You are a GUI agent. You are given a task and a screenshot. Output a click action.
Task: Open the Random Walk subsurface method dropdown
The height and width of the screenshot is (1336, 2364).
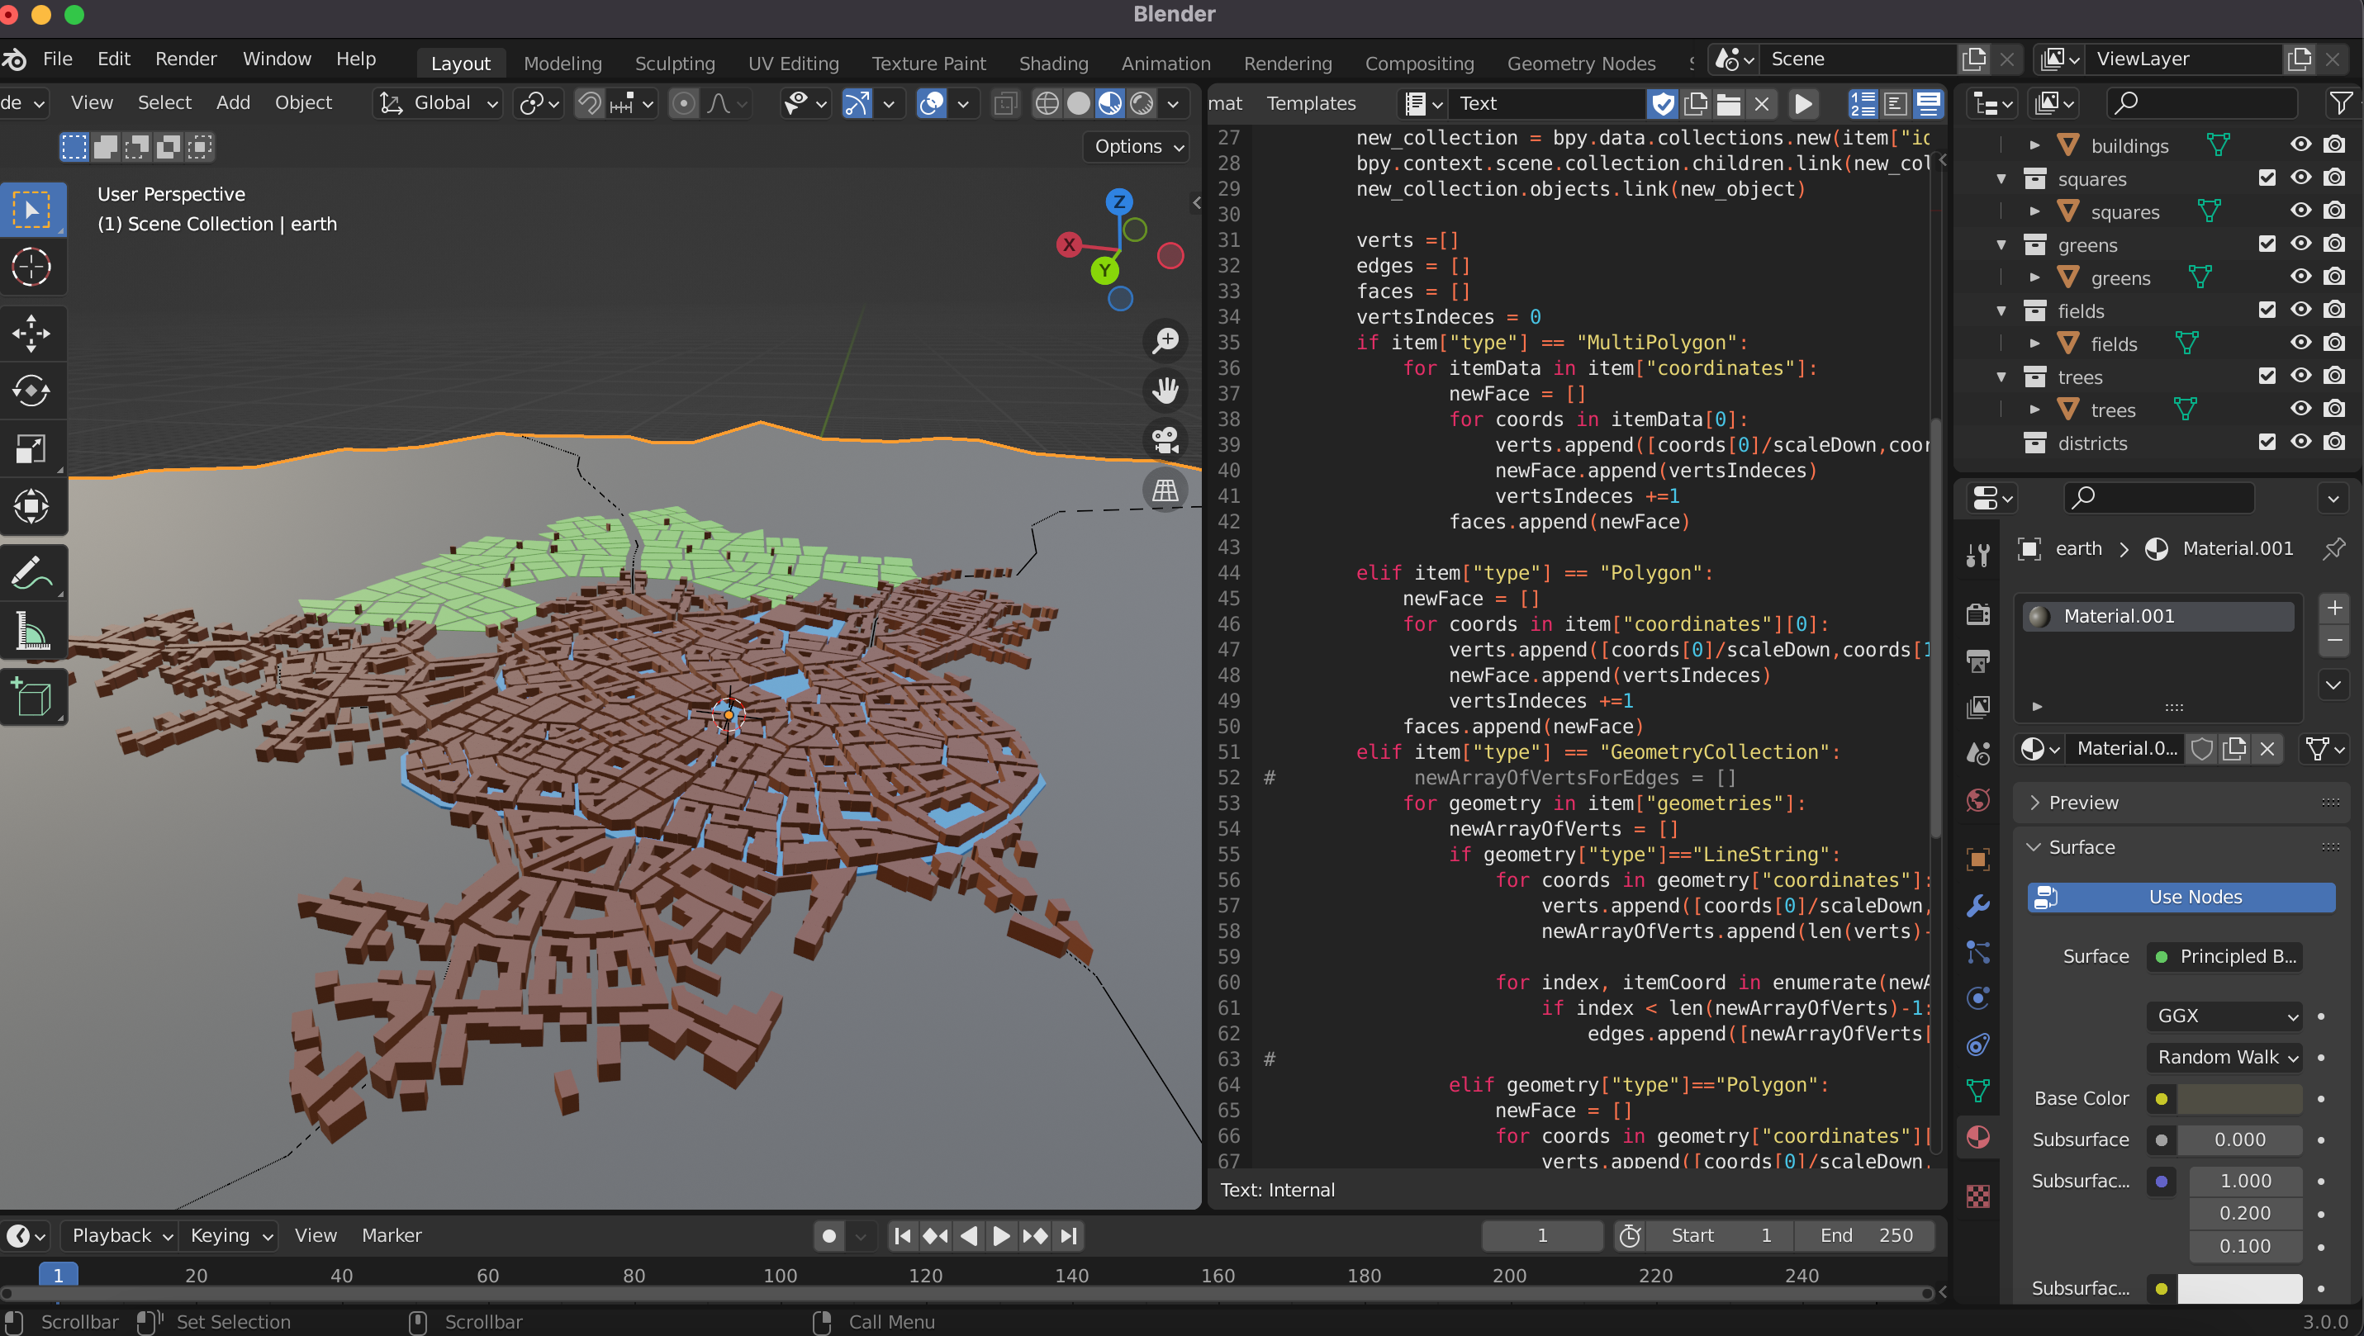tap(2224, 1057)
